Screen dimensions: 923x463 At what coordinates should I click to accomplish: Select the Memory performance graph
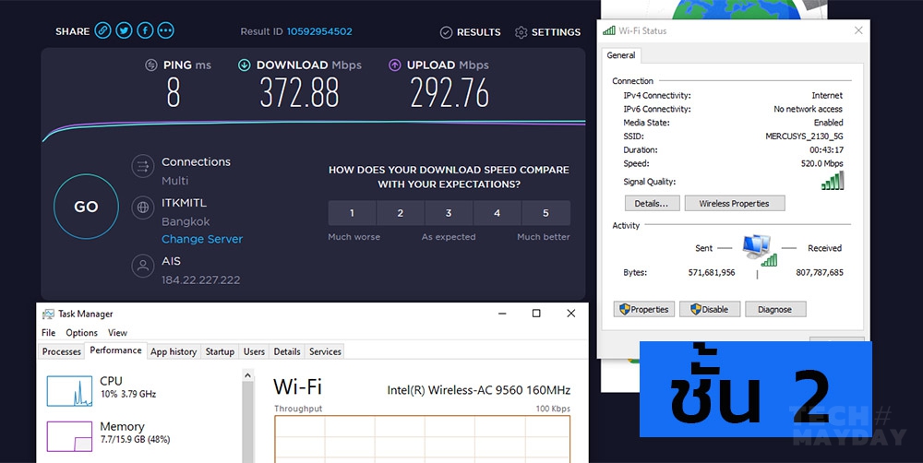pyautogui.click(x=69, y=435)
